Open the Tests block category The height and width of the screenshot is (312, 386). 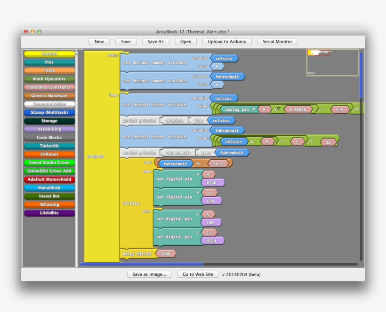[48, 70]
